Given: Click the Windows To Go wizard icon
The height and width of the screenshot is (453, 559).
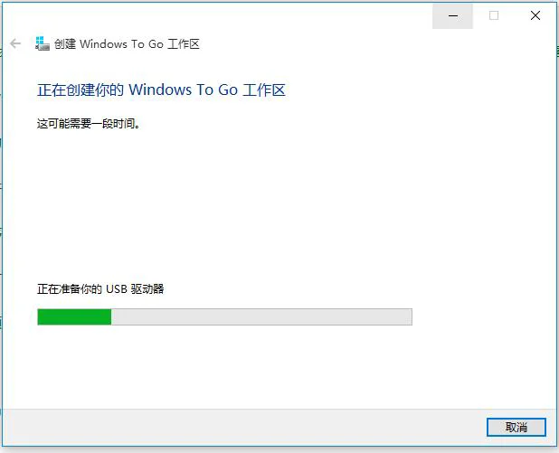Looking at the screenshot, I should point(43,43).
